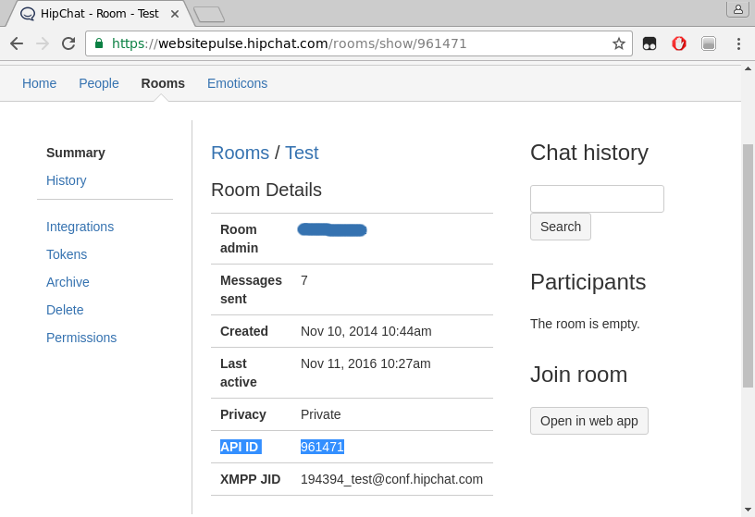Viewport: 755px width, 517px height.
Task: Select Summary in the sidebar
Action: 76,153
